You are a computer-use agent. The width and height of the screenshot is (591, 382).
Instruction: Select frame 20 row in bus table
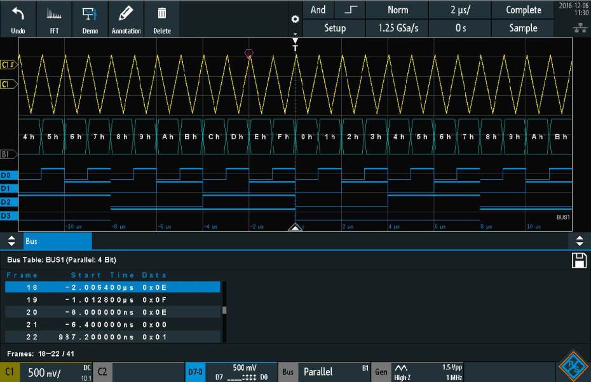(x=112, y=312)
